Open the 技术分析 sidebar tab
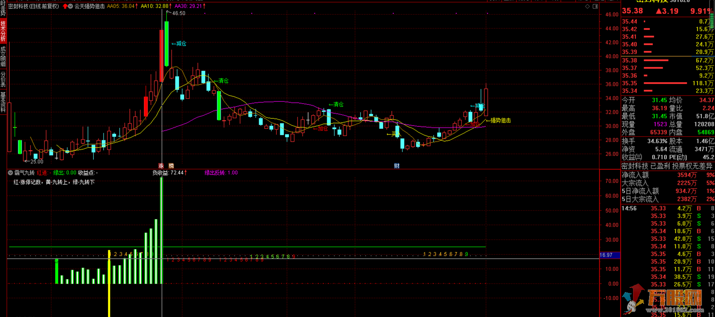The width and height of the screenshot is (715, 317). (x=3, y=31)
